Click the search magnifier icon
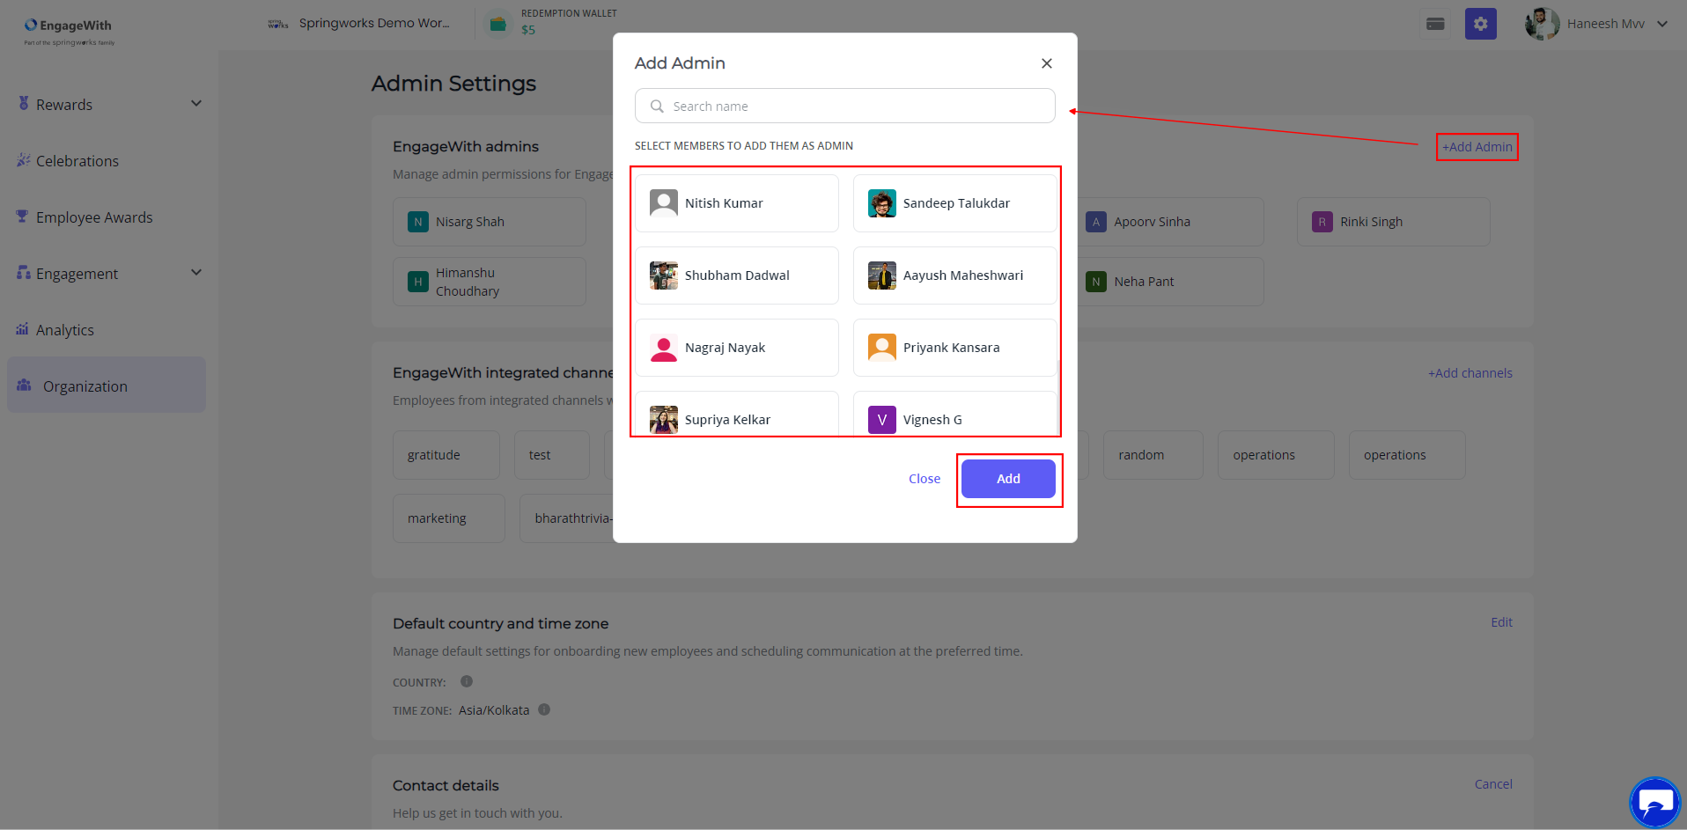Screen dimensions: 1687x830 pos(657,107)
